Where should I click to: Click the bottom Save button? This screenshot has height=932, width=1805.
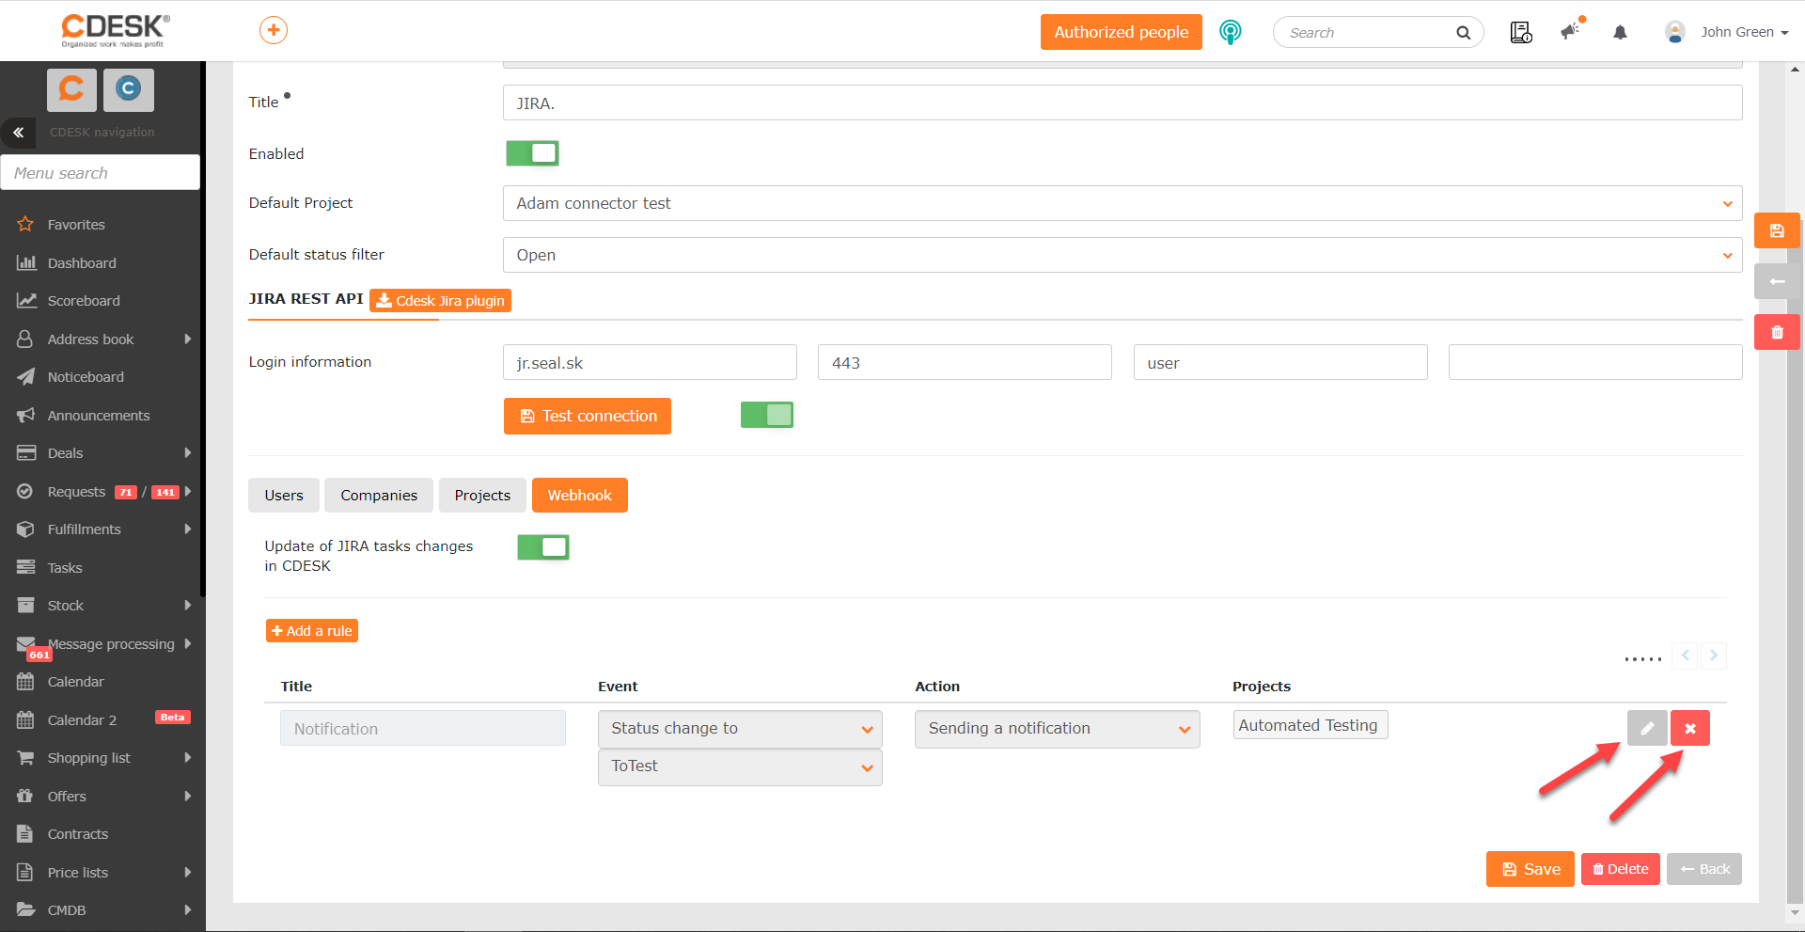click(1530, 869)
